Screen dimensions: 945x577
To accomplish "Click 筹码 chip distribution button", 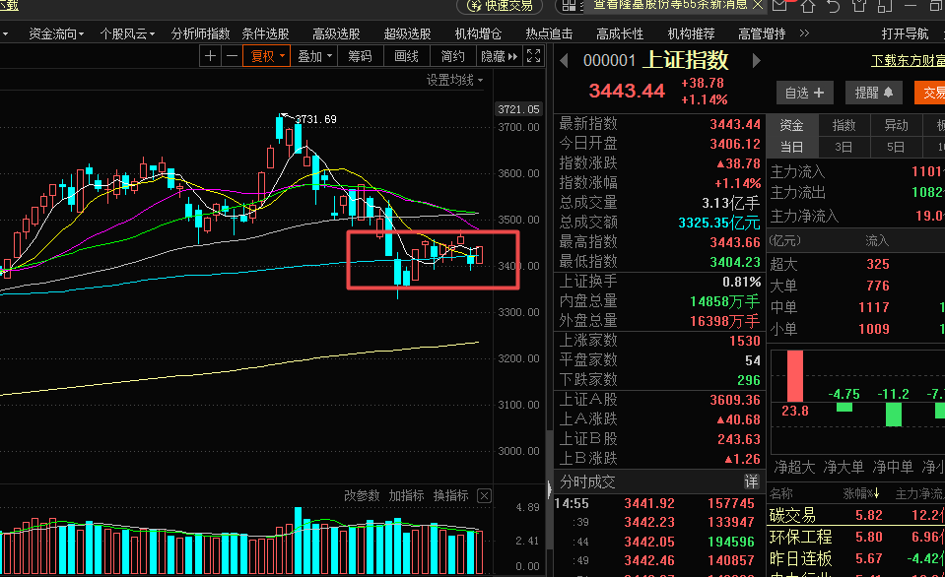I will (360, 56).
